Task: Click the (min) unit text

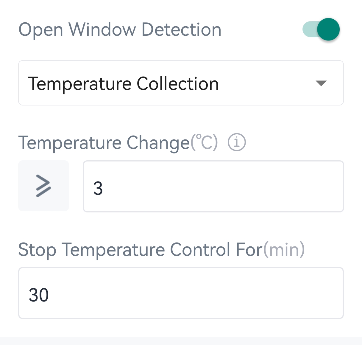Action: [284, 249]
